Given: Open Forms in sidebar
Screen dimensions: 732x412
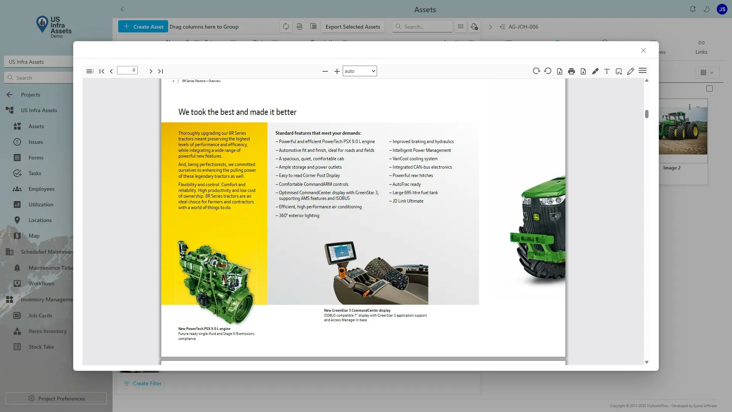Looking at the screenshot, I should pos(36,158).
